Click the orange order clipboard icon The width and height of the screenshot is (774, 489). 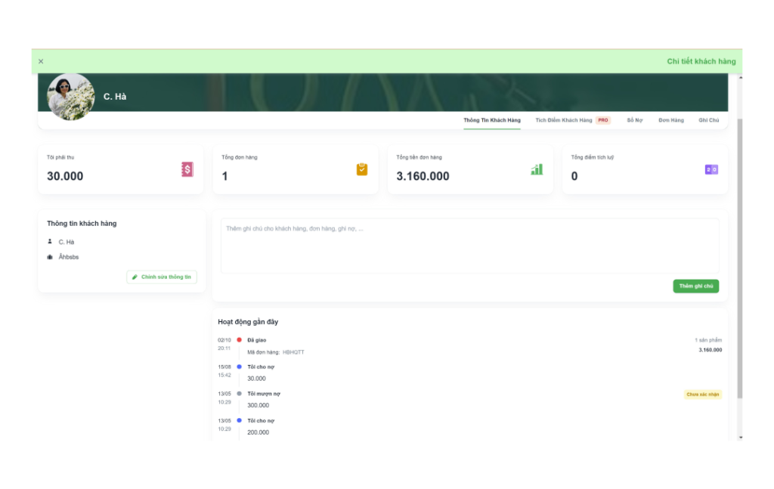pyautogui.click(x=362, y=169)
